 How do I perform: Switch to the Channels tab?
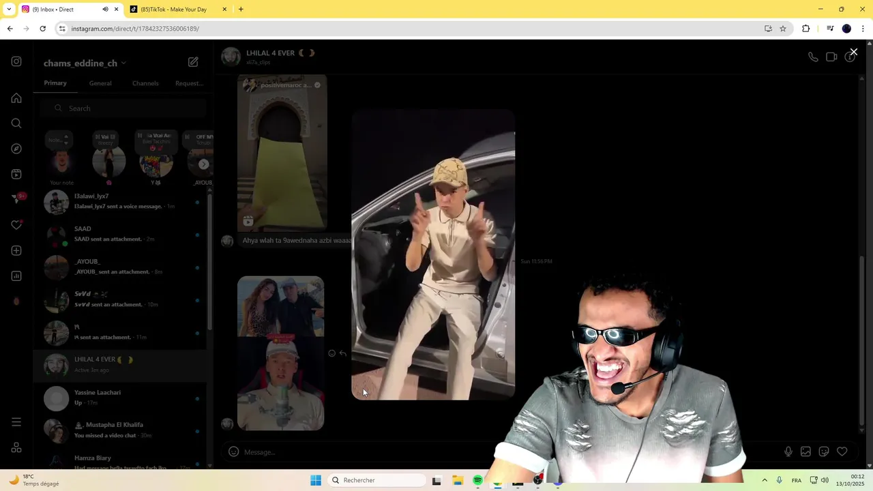(145, 83)
